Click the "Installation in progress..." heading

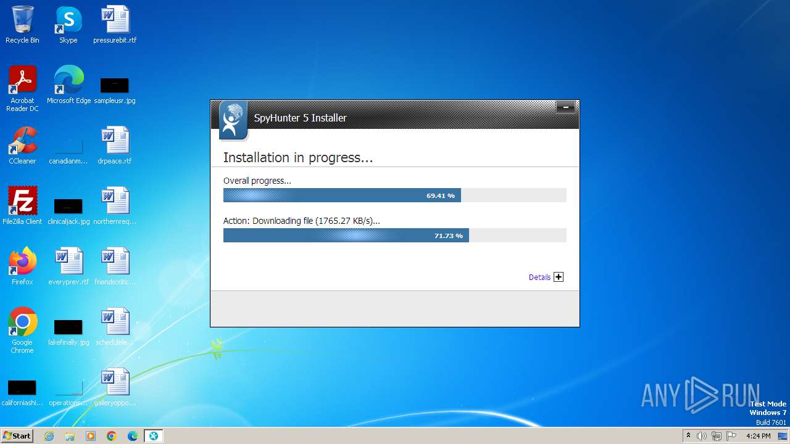(298, 158)
